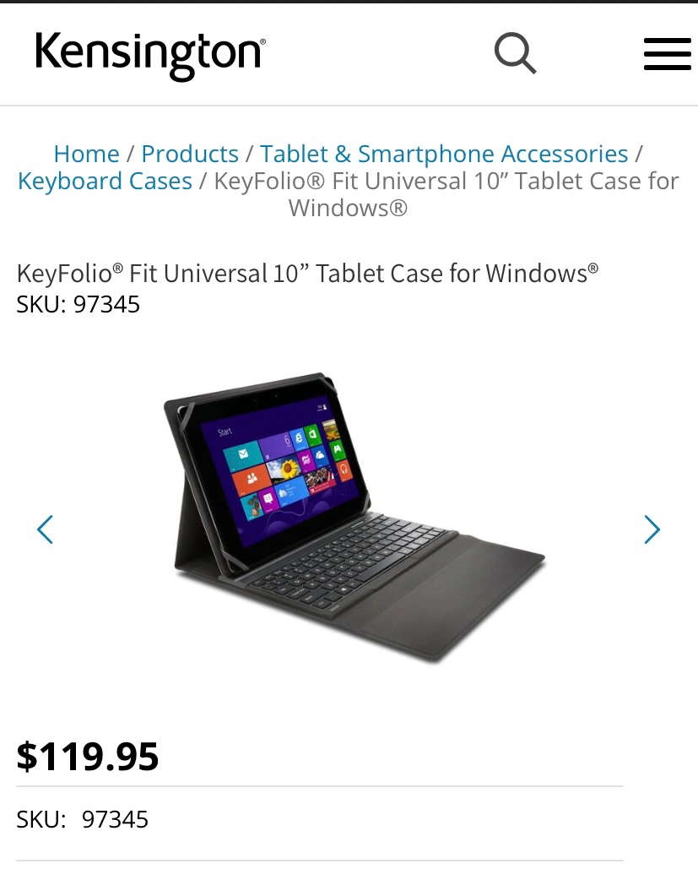698x869 pixels.
Task: Open the hamburger menu
Action: (x=667, y=54)
